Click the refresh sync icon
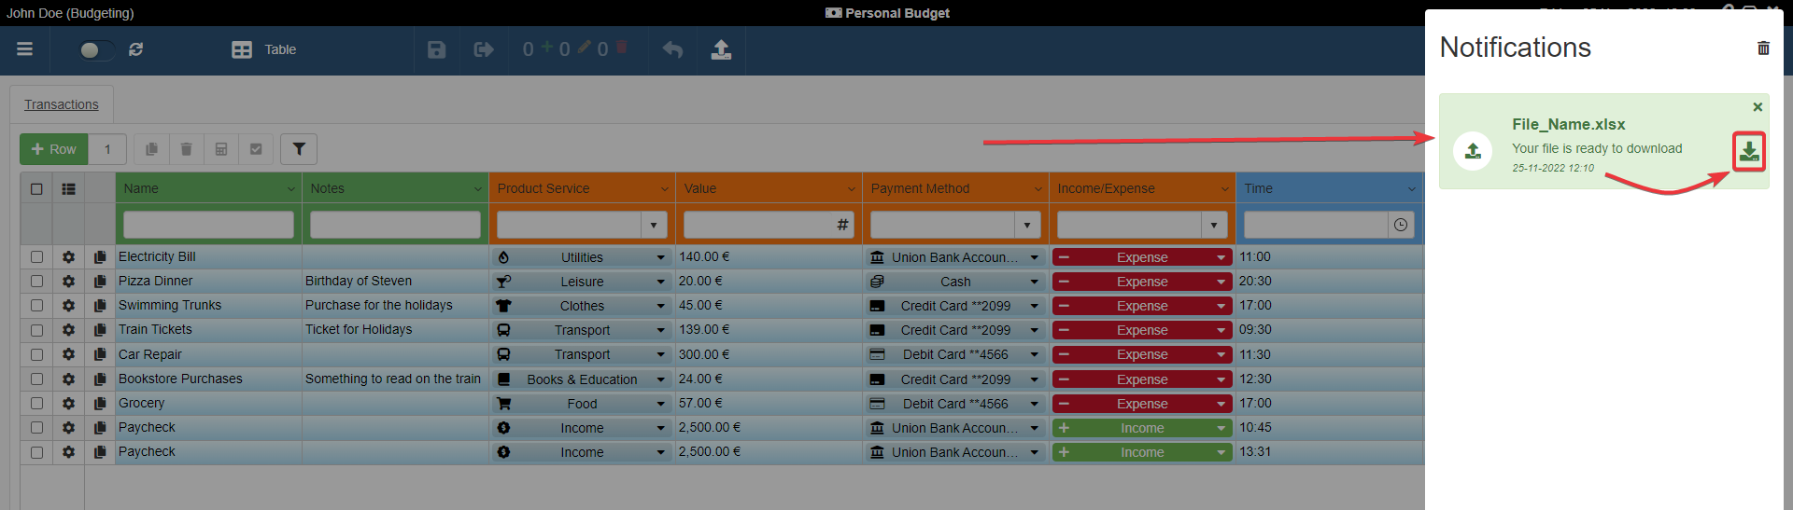Image resolution: width=1793 pixels, height=510 pixels. click(136, 49)
